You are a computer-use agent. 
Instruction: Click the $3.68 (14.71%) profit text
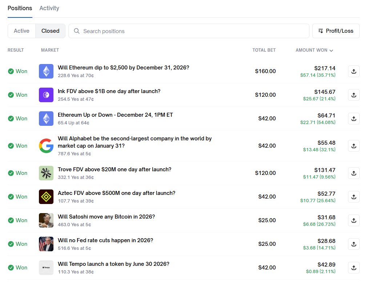point(319,248)
